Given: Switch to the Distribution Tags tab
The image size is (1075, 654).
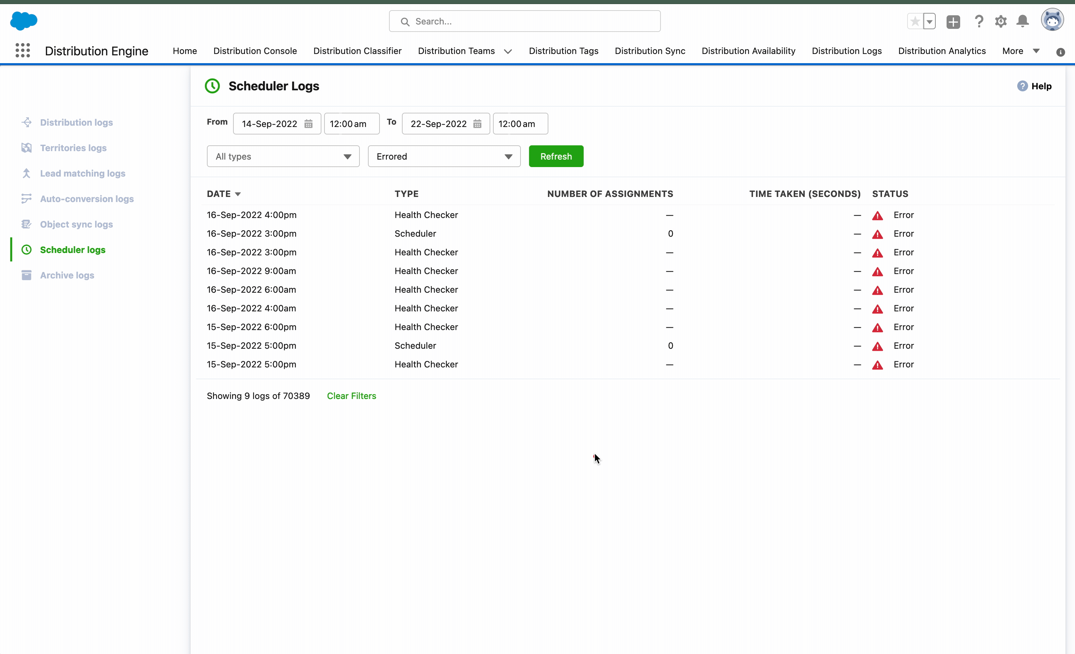Looking at the screenshot, I should point(563,51).
